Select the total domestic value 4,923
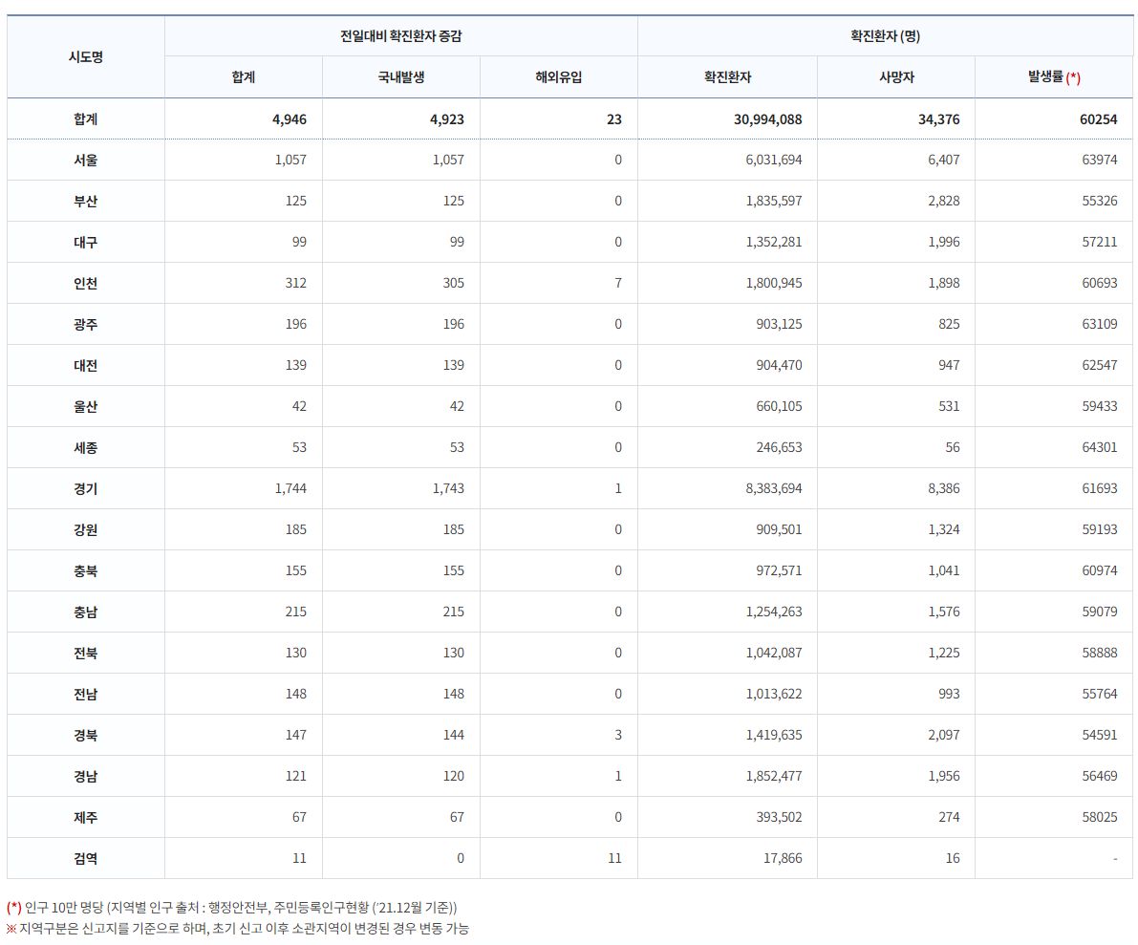This screenshot has width=1138, height=945. click(x=446, y=119)
